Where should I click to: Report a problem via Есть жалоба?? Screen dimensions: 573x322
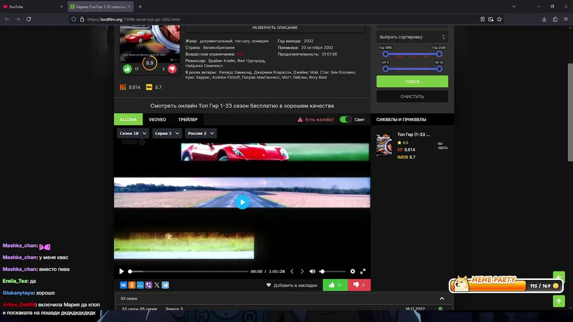point(316,119)
